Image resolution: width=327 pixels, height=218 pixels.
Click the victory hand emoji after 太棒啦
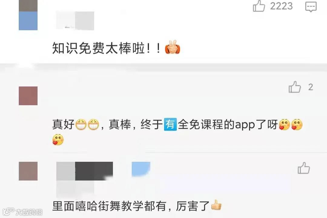click(173, 47)
